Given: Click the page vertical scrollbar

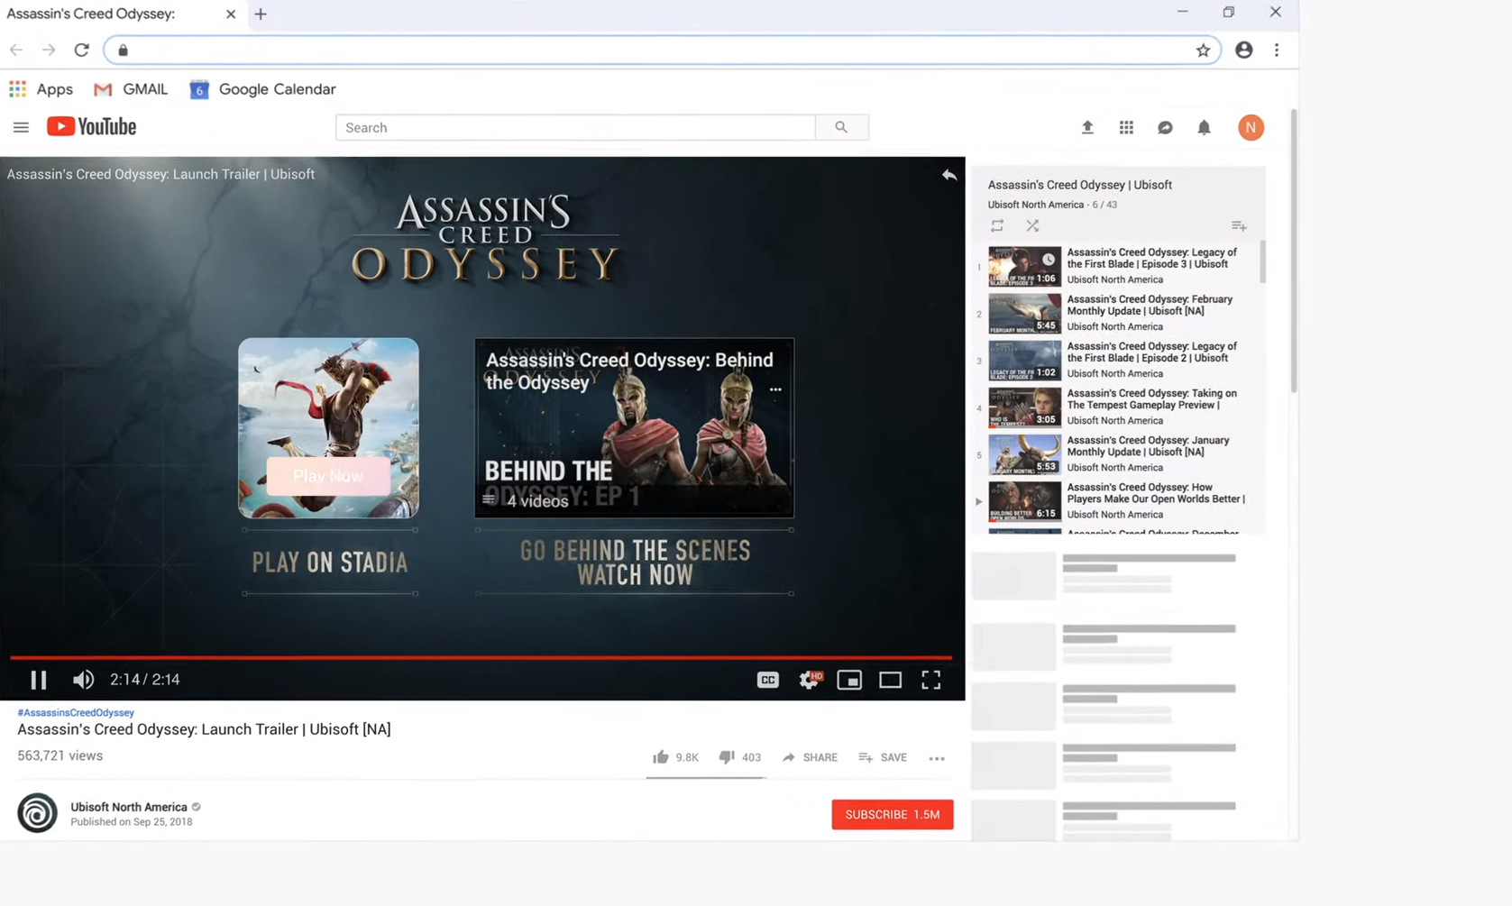Looking at the screenshot, I should 1294,251.
